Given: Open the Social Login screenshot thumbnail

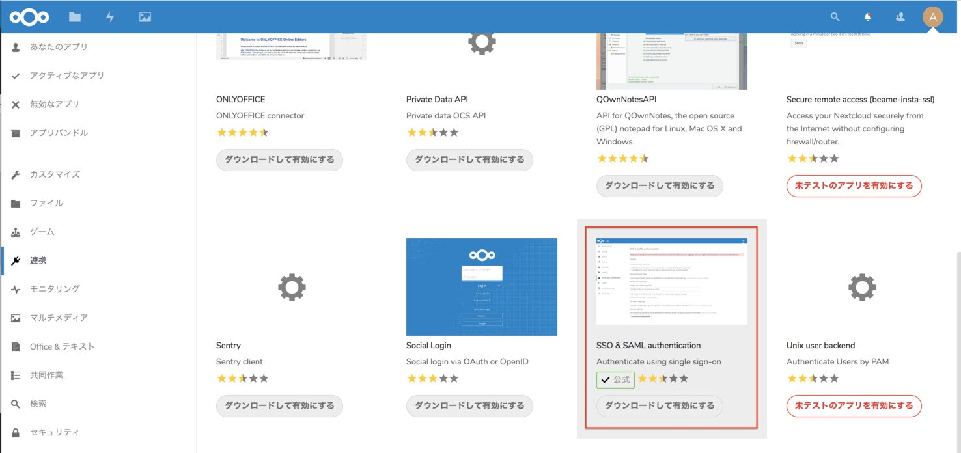Looking at the screenshot, I should (x=482, y=287).
